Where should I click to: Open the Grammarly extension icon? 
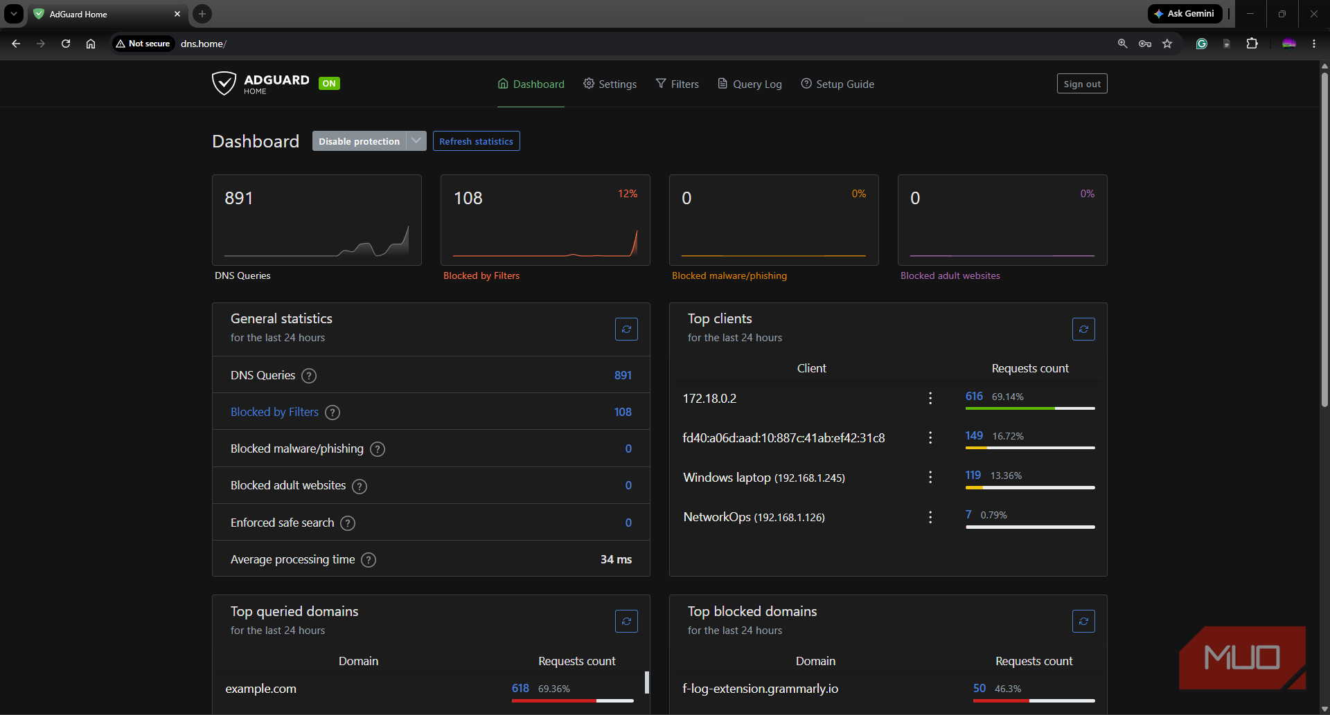pyautogui.click(x=1202, y=44)
